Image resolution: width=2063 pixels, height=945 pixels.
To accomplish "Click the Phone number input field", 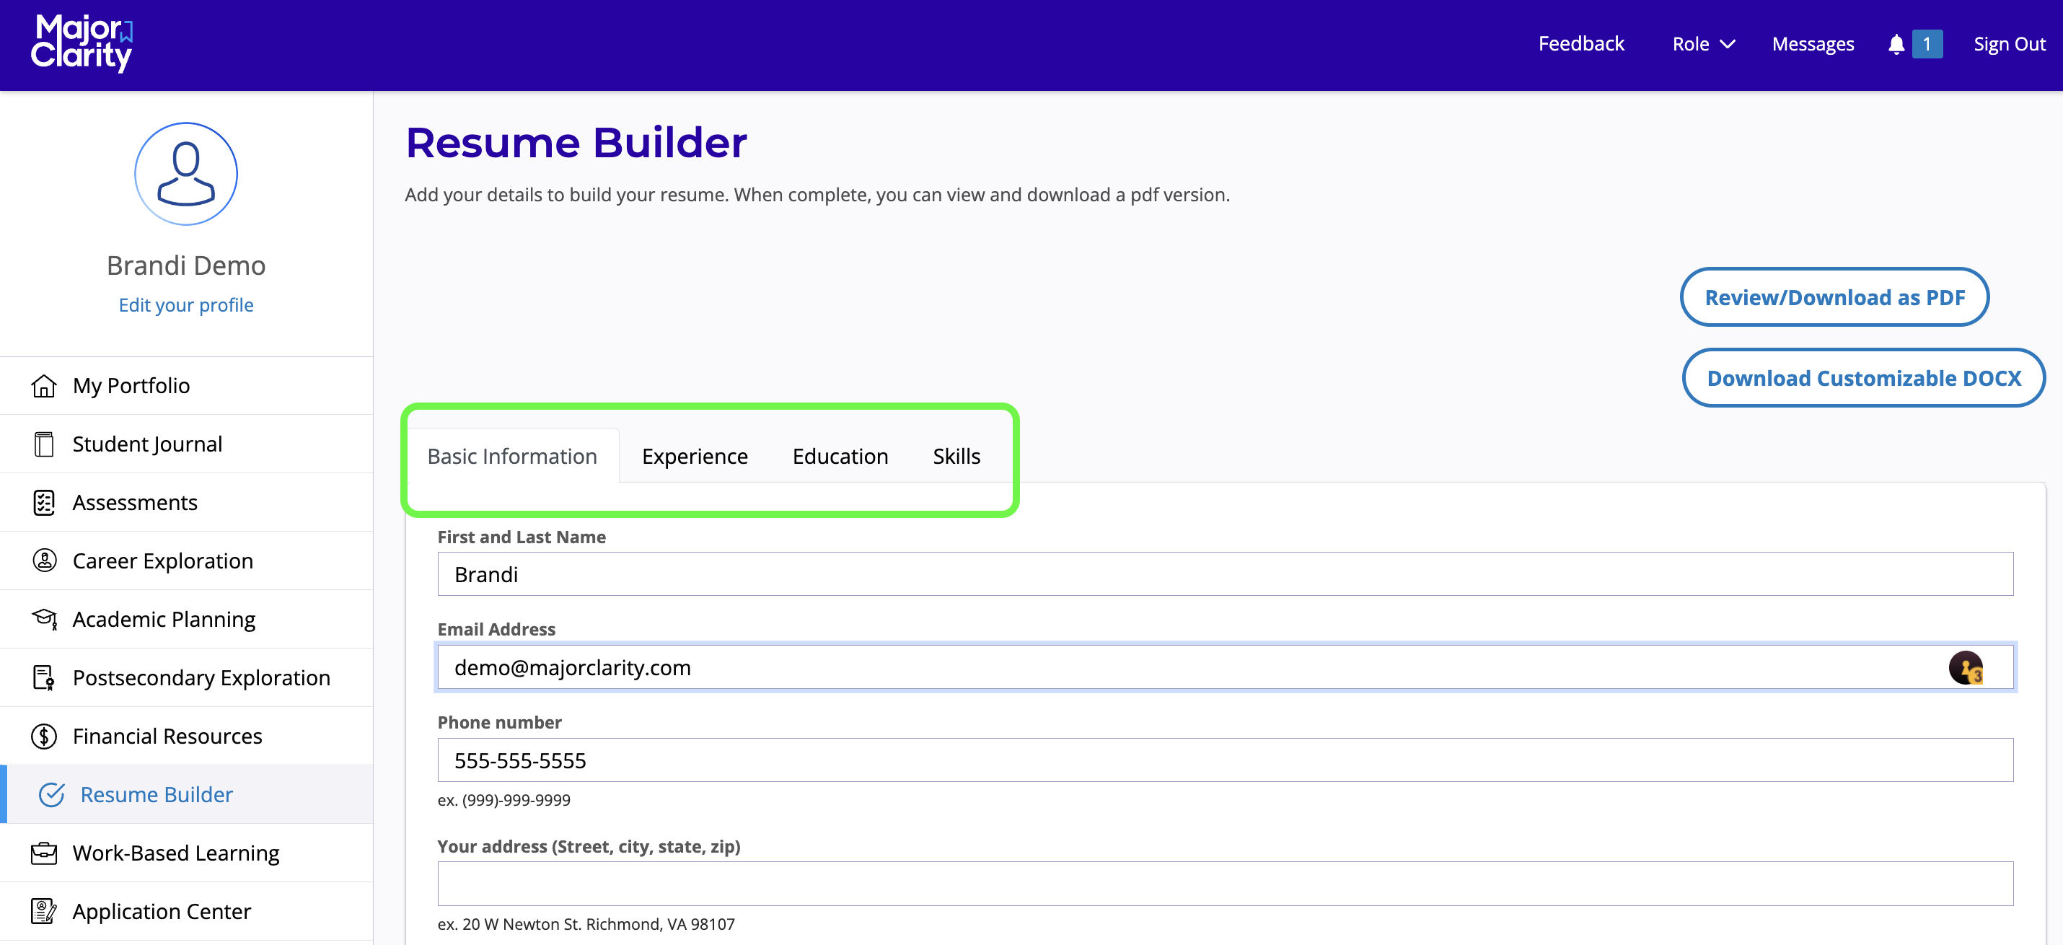I will coord(1225,760).
